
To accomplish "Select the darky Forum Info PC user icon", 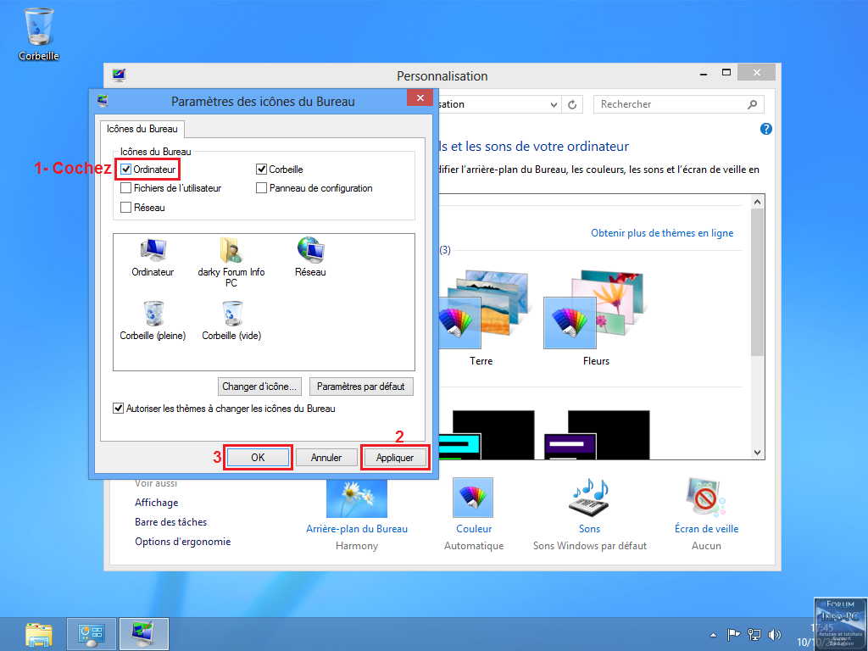I will pyautogui.click(x=231, y=251).
